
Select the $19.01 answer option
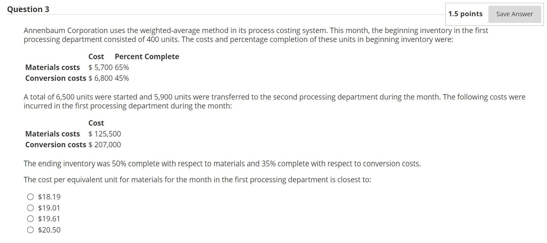click(x=30, y=208)
